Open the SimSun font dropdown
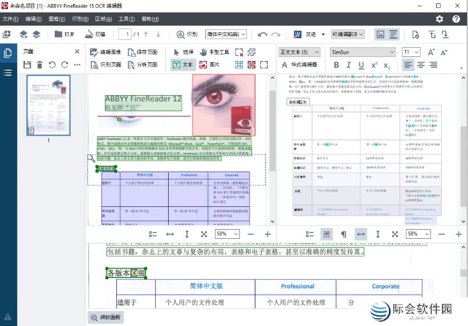Image resolution: width=468 pixels, height=326 pixels. (x=363, y=52)
